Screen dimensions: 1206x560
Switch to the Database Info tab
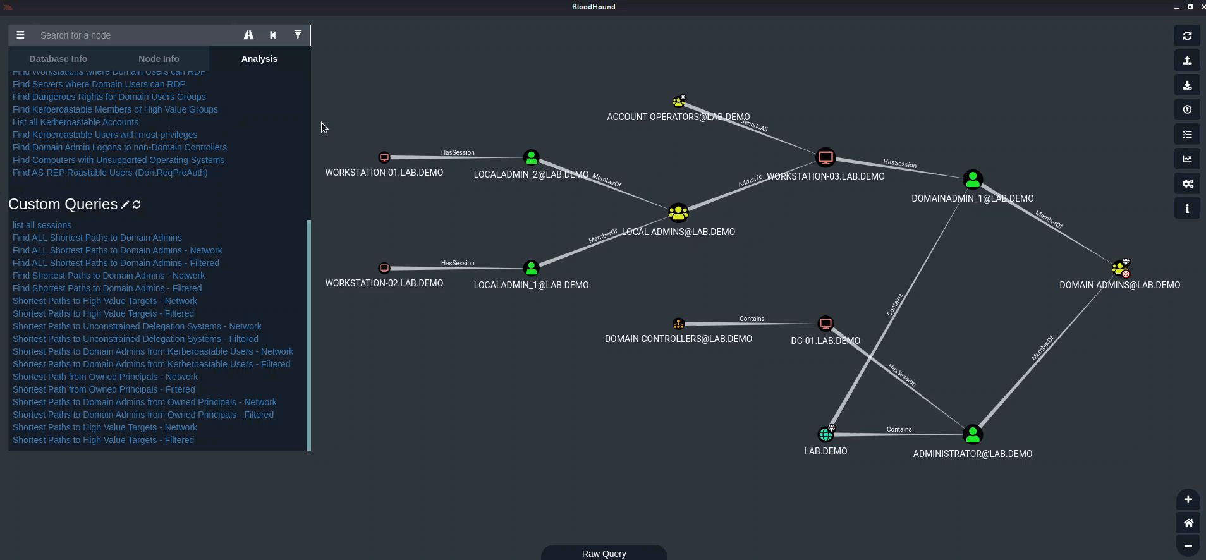pos(58,59)
